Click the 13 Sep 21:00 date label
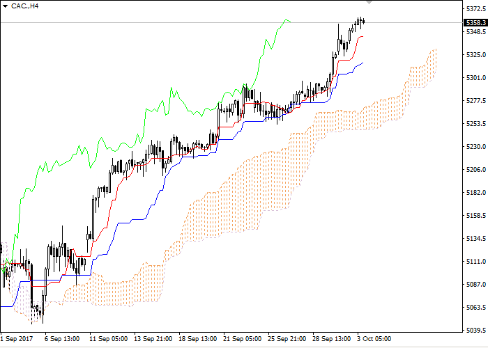Screen dimensions: 488x348 153,339
